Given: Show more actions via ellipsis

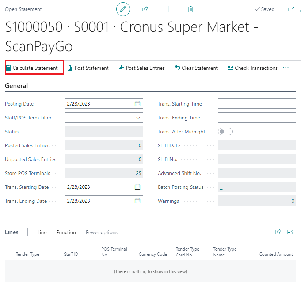Looking at the screenshot, I should click(x=286, y=68).
